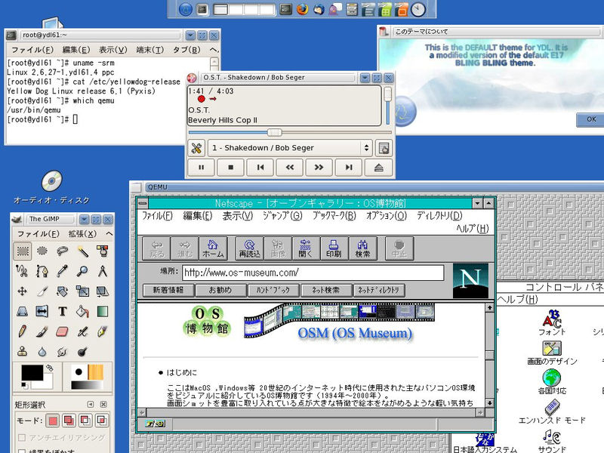The height and width of the screenshot is (453, 604).
Task: Click the CD player track position slider handle
Action: [x=274, y=133]
